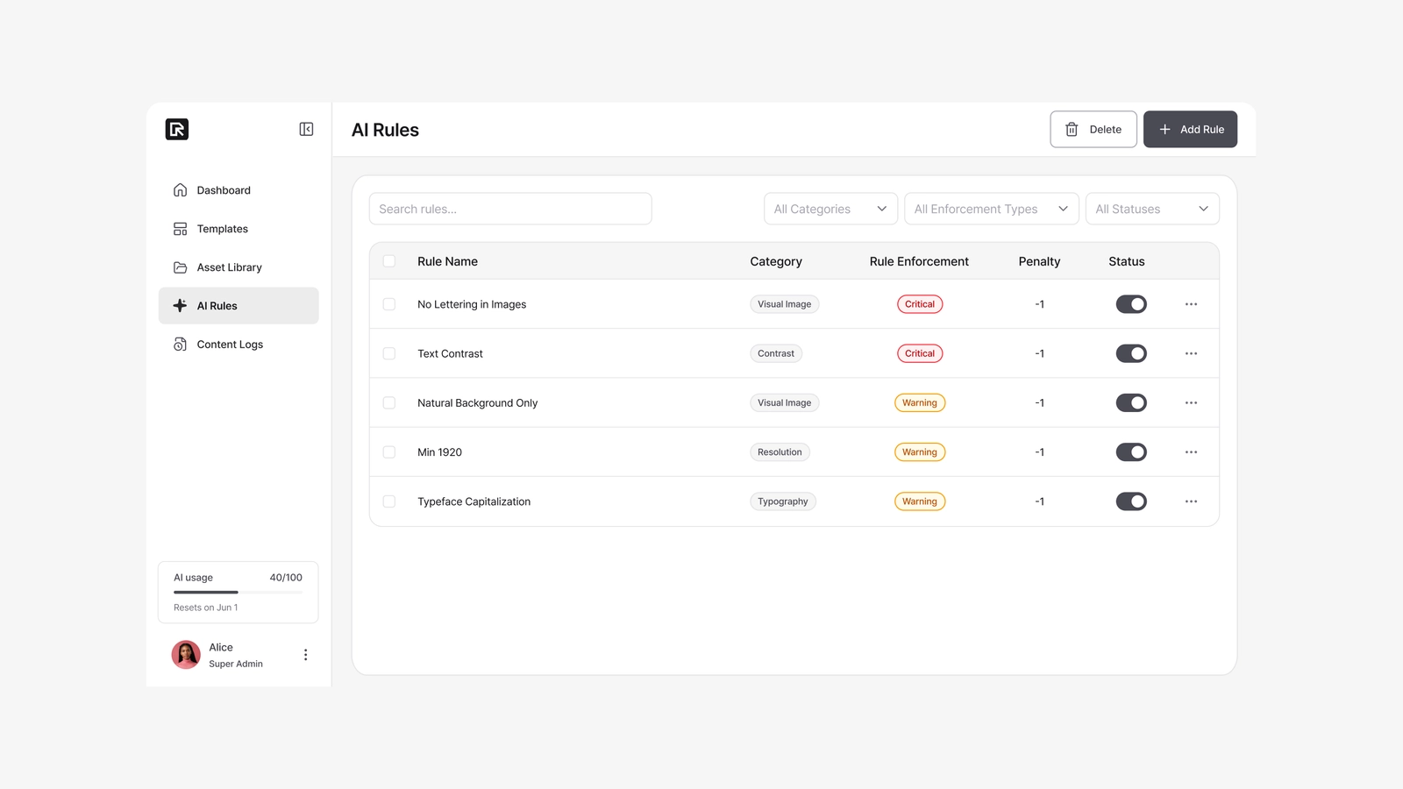Click the Critical badge for Text Contrast
The image size is (1403, 789).
(x=920, y=353)
